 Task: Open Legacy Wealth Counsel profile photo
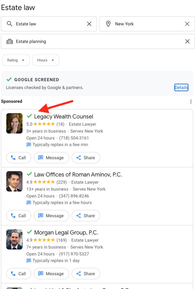(14, 123)
